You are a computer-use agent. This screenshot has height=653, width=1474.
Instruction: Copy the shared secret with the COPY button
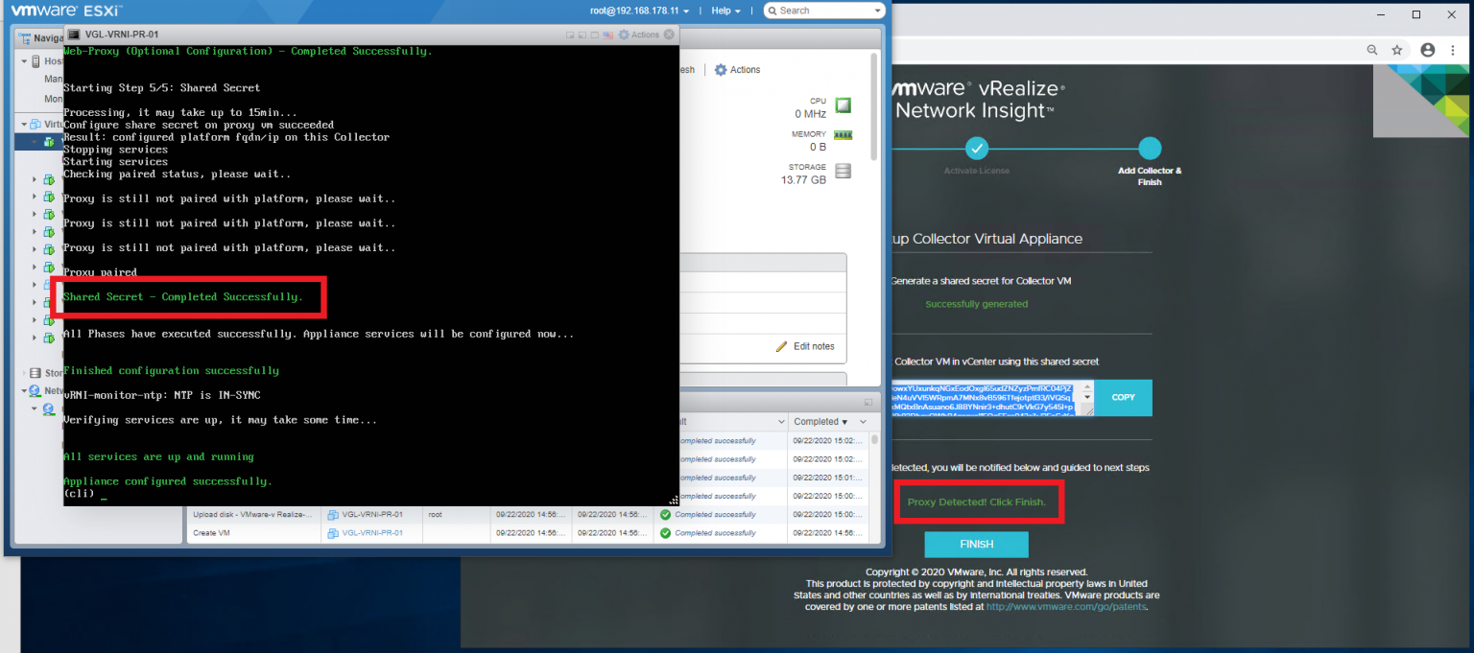tap(1124, 397)
